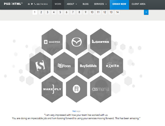The image size is (165, 126).
Task: Go to pagination page 4
Action: [54, 12]
